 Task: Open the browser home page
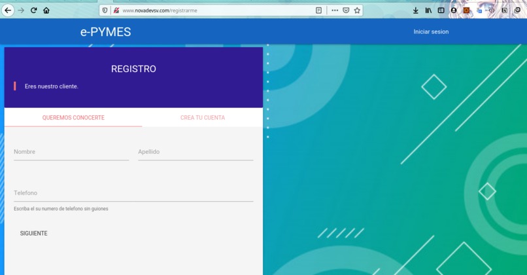tap(46, 10)
